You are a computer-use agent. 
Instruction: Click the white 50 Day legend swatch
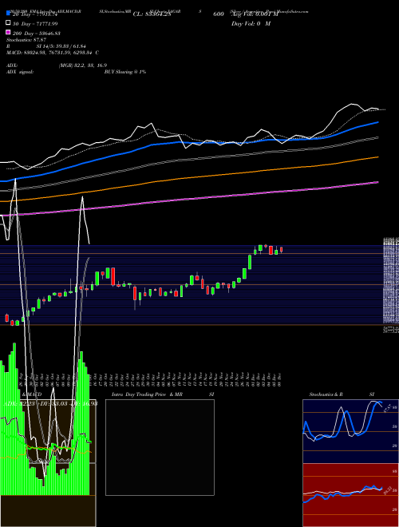(8, 23)
